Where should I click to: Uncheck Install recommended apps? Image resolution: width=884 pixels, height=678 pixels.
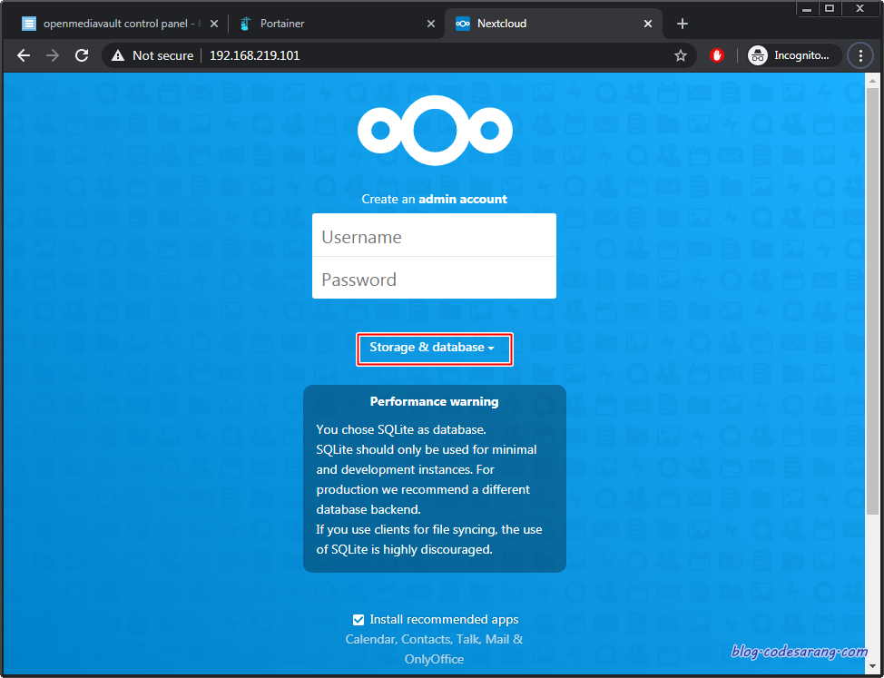[358, 620]
